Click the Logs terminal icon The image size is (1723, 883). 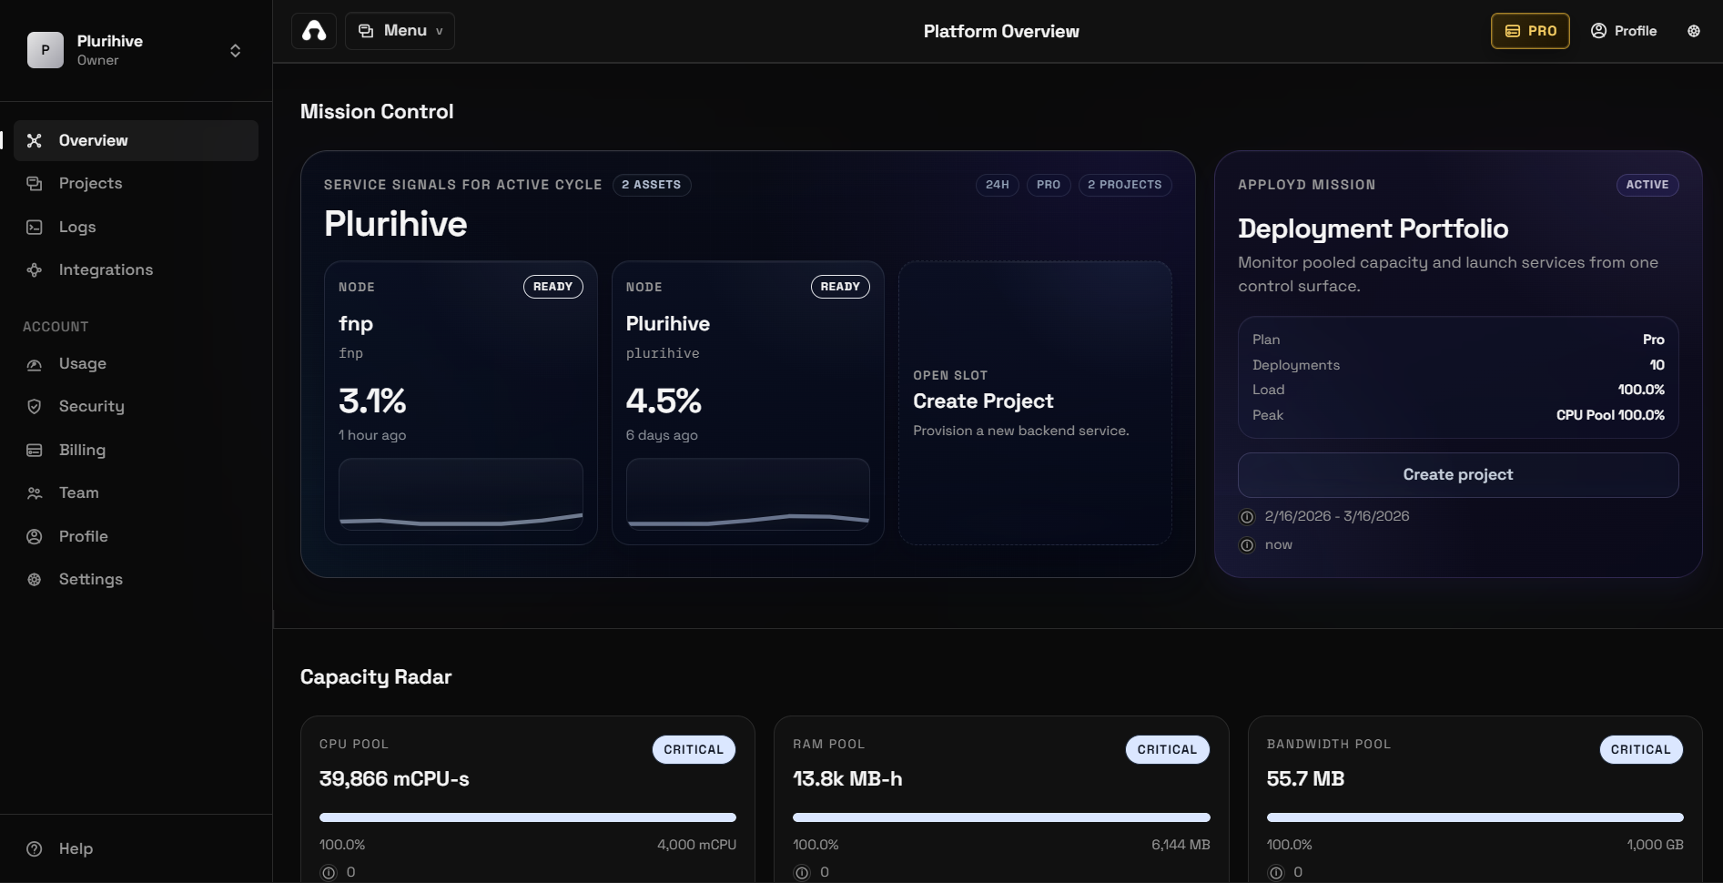[x=35, y=227]
